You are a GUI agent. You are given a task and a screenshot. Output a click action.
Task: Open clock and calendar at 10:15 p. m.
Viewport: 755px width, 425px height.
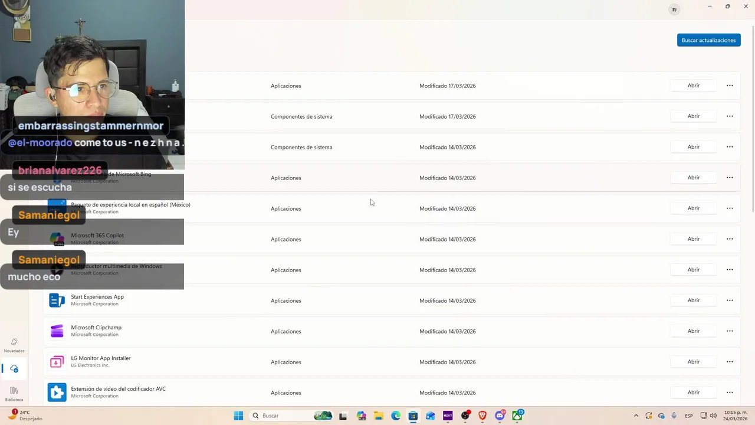click(735, 416)
